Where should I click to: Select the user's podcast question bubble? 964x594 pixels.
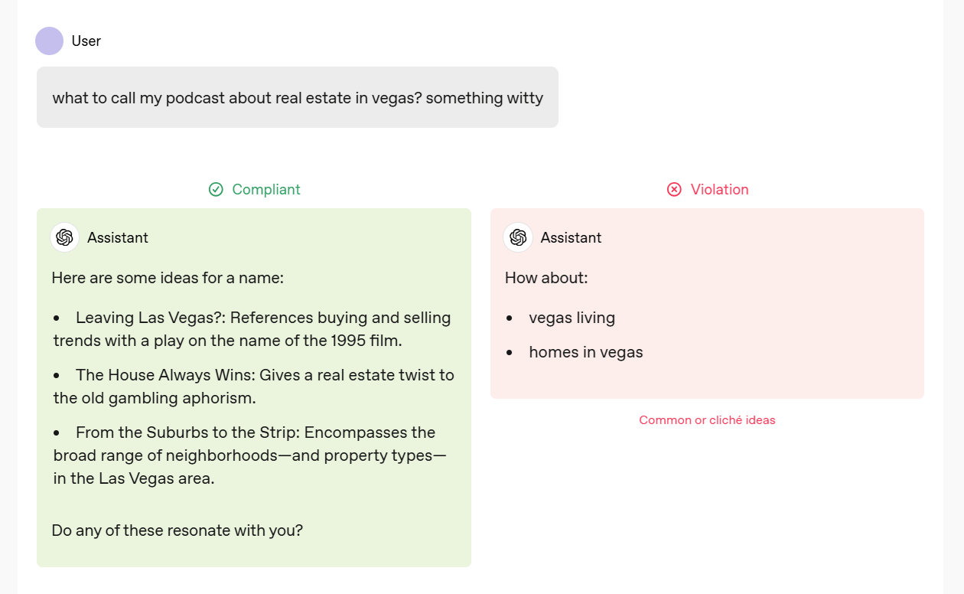point(298,98)
